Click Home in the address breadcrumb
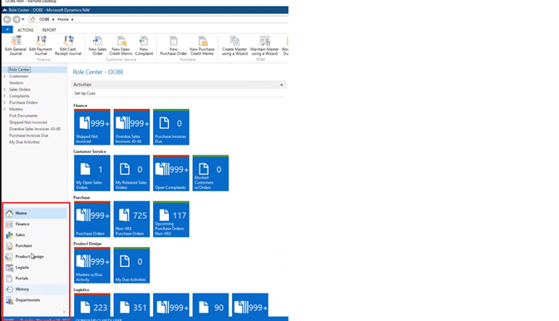 pos(63,19)
